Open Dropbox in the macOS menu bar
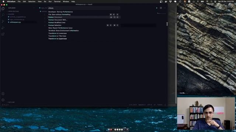This screenshot has height=132, width=236. [170, 1]
